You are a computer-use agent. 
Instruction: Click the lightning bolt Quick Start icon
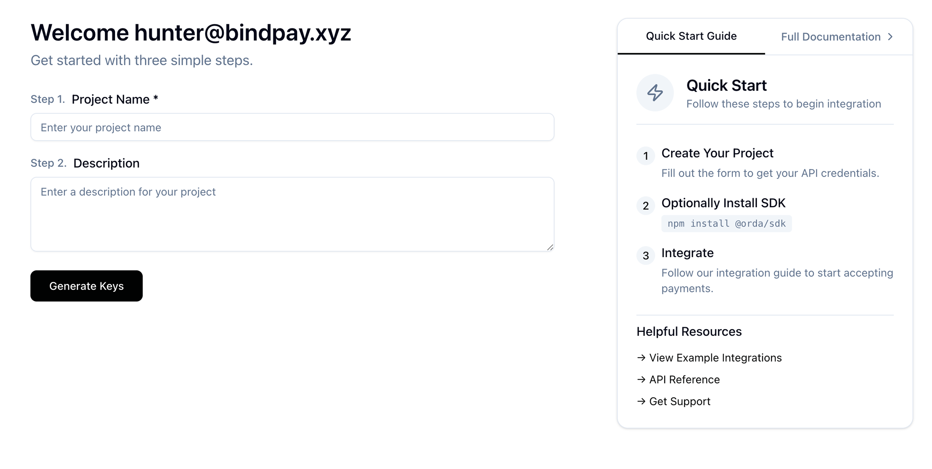tap(655, 93)
